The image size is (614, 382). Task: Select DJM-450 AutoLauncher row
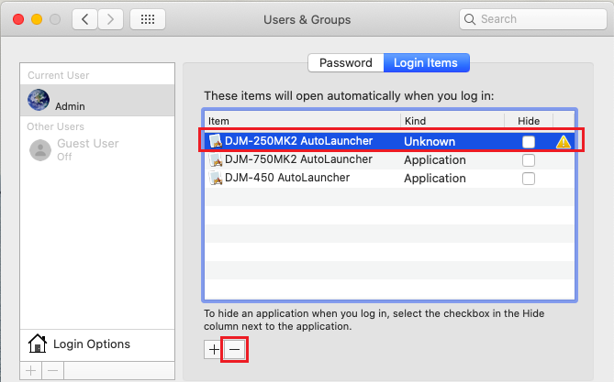click(390, 178)
